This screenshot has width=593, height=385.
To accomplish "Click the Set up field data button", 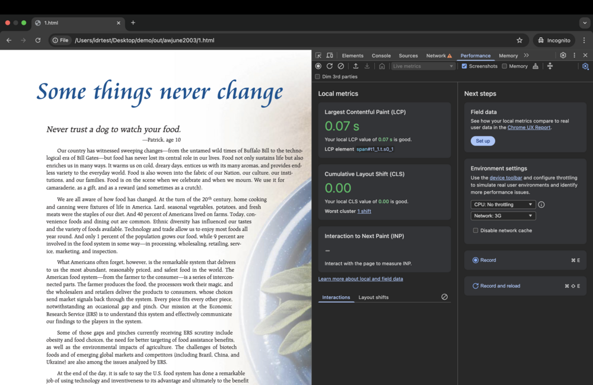I will [x=483, y=141].
